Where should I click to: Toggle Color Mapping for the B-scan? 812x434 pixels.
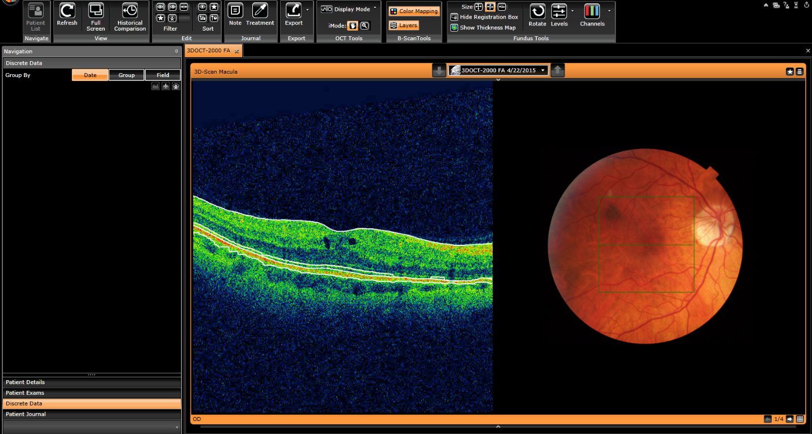(x=414, y=11)
